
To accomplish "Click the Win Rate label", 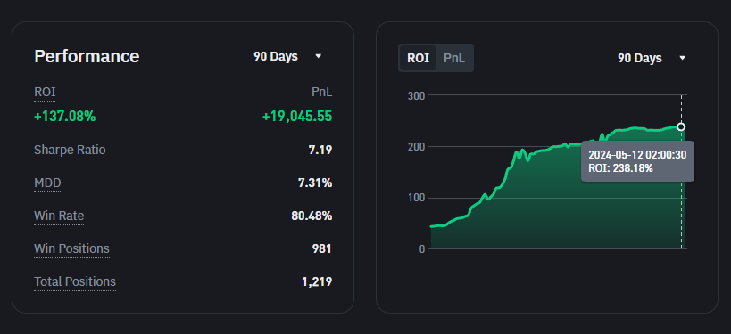I will click(59, 216).
